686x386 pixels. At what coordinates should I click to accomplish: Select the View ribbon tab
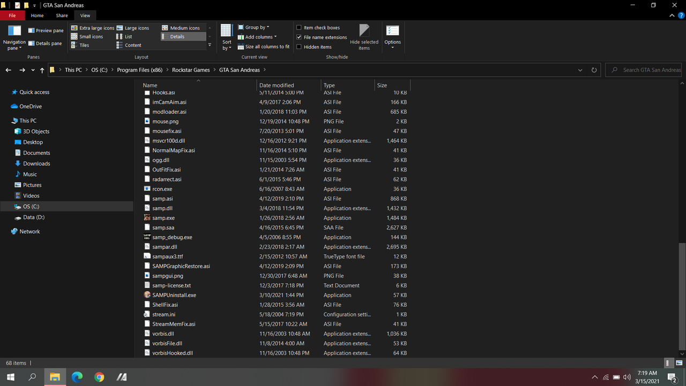pos(85,16)
